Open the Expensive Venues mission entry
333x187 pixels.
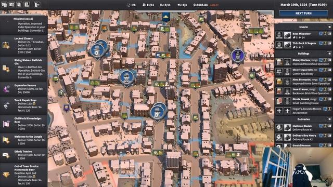click(x=23, y=89)
